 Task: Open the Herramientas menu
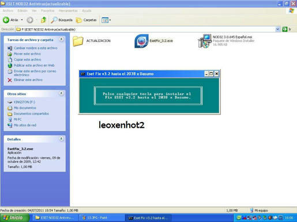[x=68, y=11]
